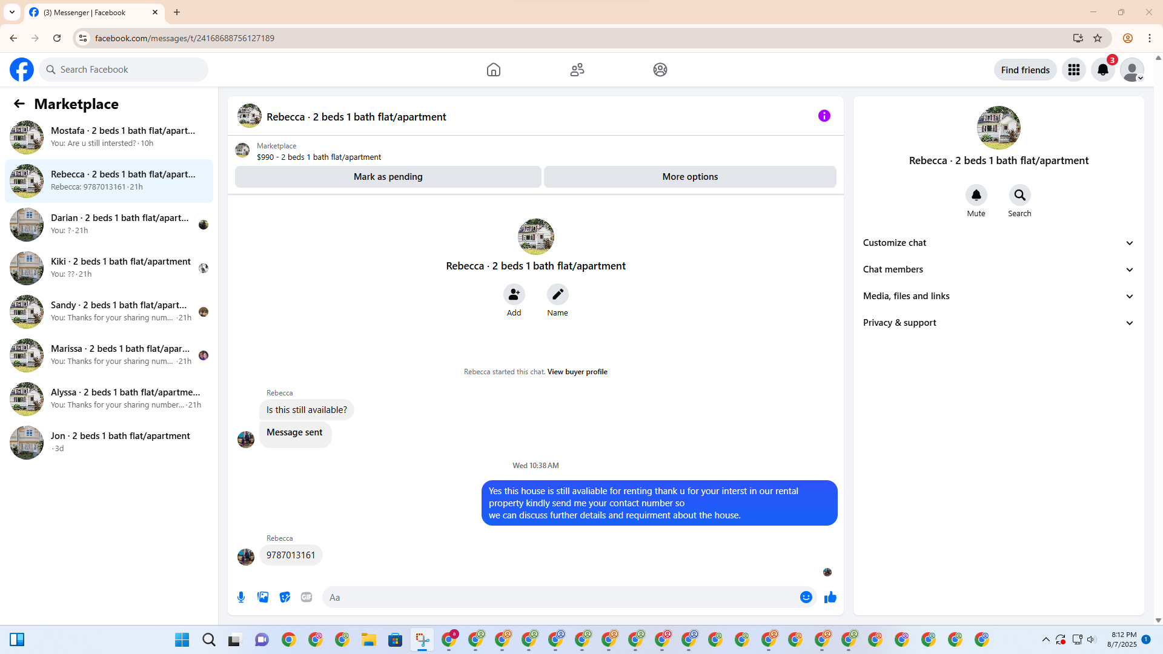Open Chrome's three-dot menu

(x=1150, y=38)
